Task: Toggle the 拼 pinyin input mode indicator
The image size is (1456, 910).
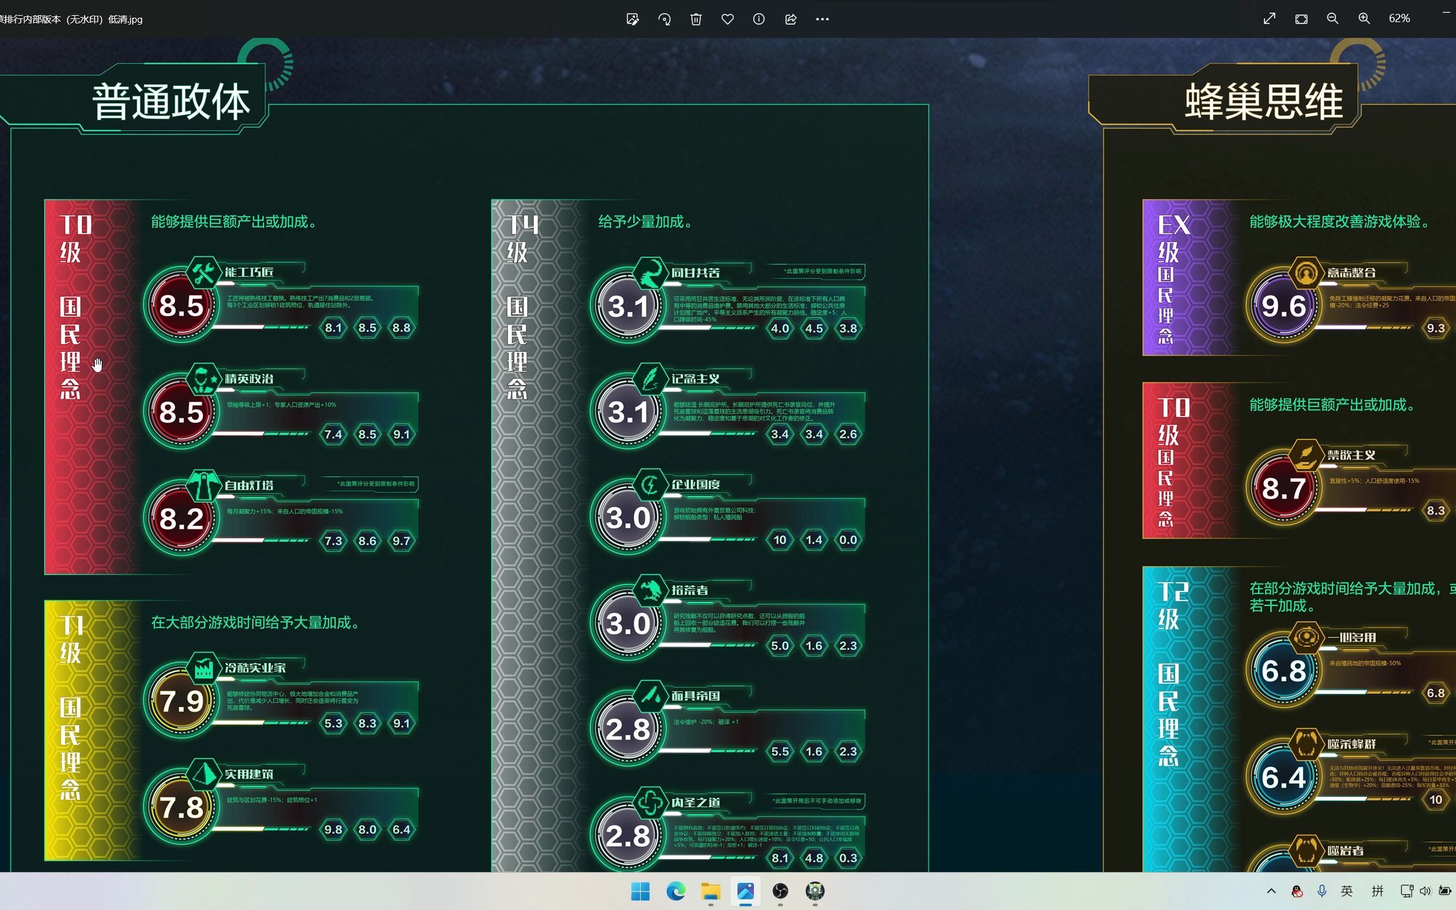Action: pyautogui.click(x=1378, y=891)
